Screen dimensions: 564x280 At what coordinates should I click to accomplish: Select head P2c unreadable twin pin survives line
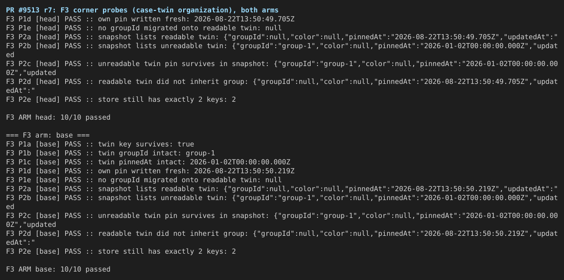click(282, 68)
